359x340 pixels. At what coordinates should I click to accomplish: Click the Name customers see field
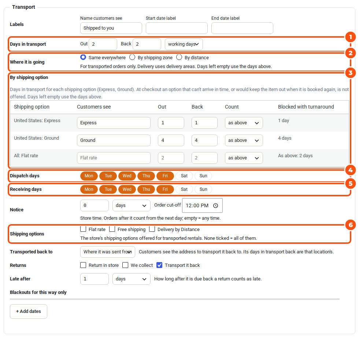111,28
